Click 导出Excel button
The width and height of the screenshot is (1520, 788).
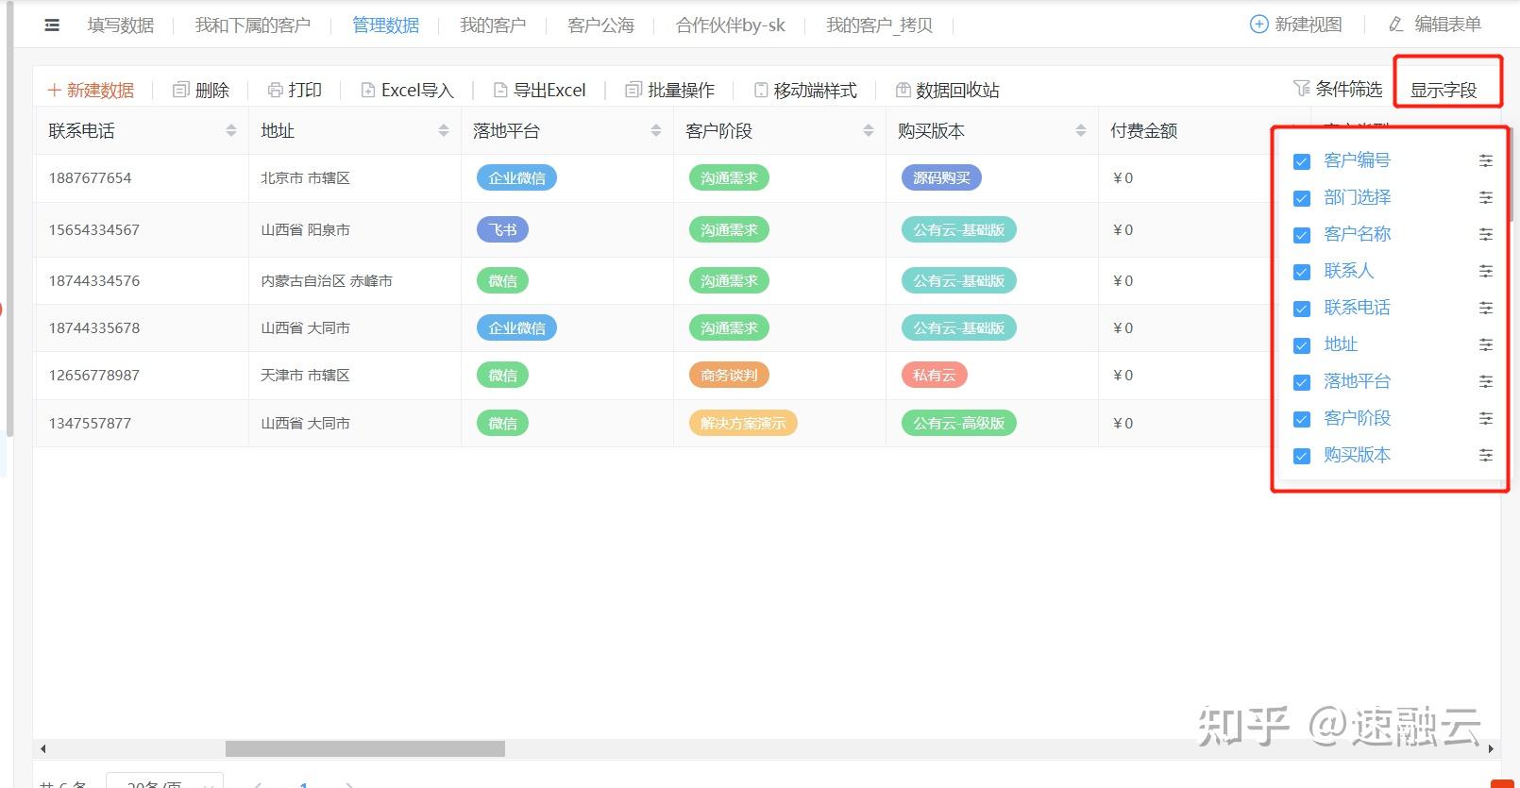coord(540,90)
